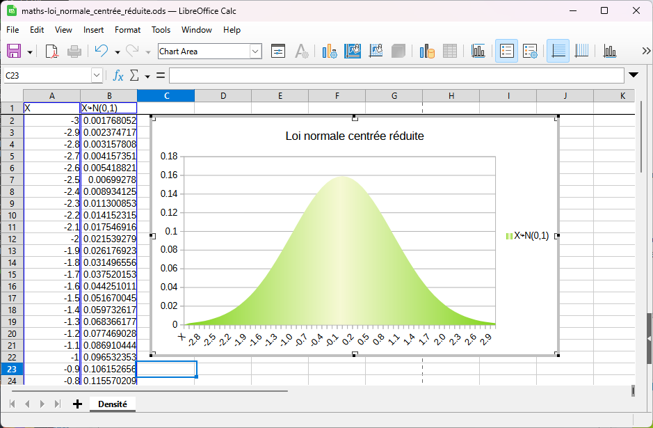Open the Data Ranges dialog
This screenshot has height=428, width=653.
coord(427,51)
